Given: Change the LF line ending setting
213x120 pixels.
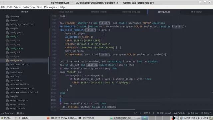Looking at the screenshot, I should tap(135, 113).
